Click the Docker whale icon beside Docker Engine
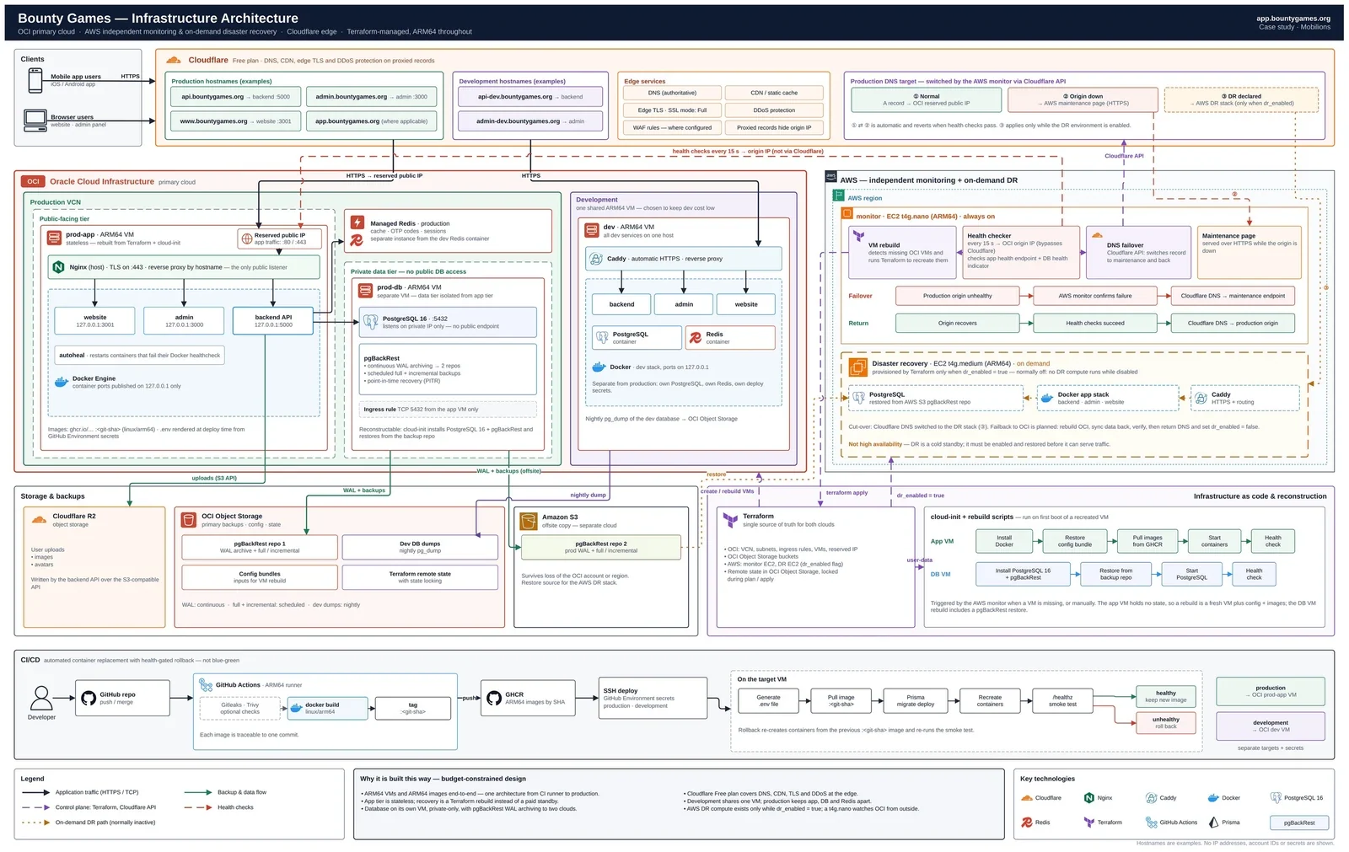Viewport: 1349px width, 852px height. point(61,382)
